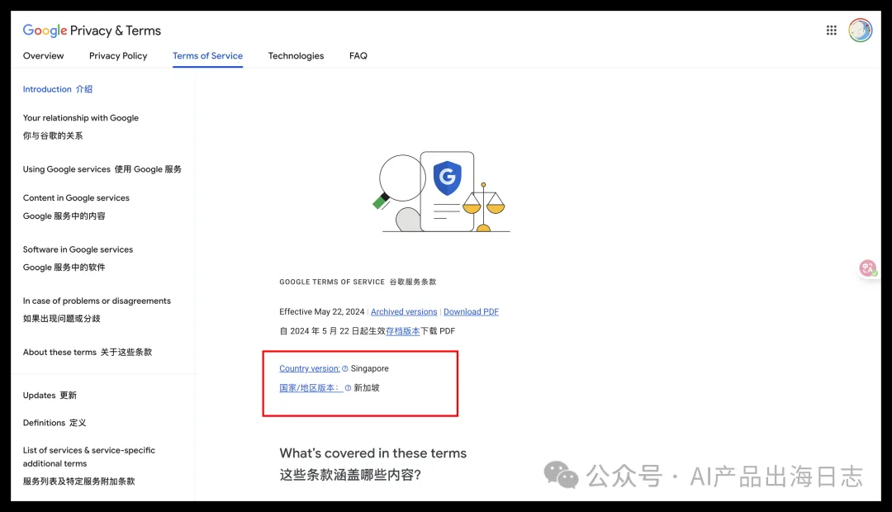This screenshot has height=512, width=892.
Task: Click the Download PDF link
Action: coord(471,312)
